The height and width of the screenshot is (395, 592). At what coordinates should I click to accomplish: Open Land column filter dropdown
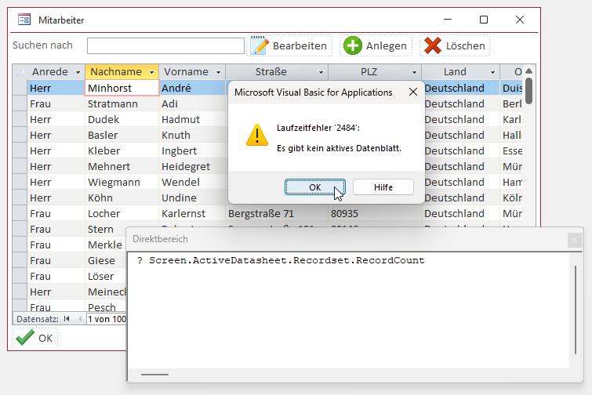[x=492, y=72]
